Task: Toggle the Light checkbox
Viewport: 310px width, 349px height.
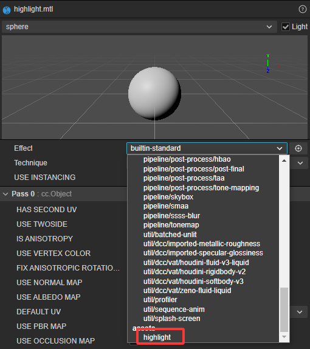Action: (x=285, y=27)
